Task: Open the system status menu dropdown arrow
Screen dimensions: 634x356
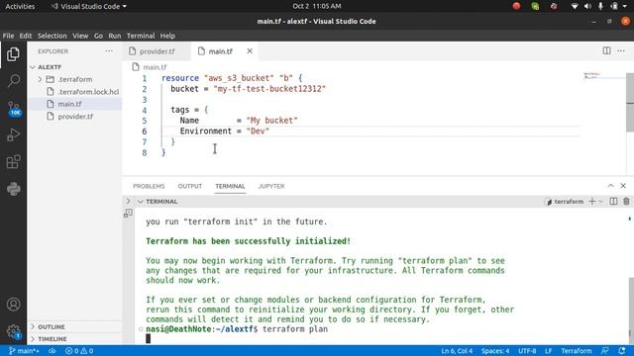Action: (625, 6)
